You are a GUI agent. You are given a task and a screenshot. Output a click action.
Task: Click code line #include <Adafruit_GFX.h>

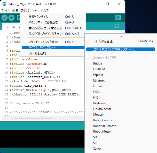pos(32,73)
